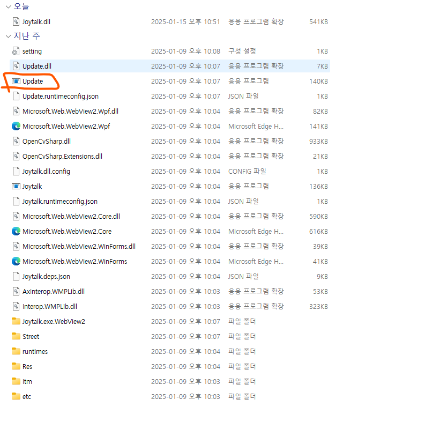This screenshot has height=429, width=425.
Task: Click the circled Update application icon
Action: (x=16, y=82)
